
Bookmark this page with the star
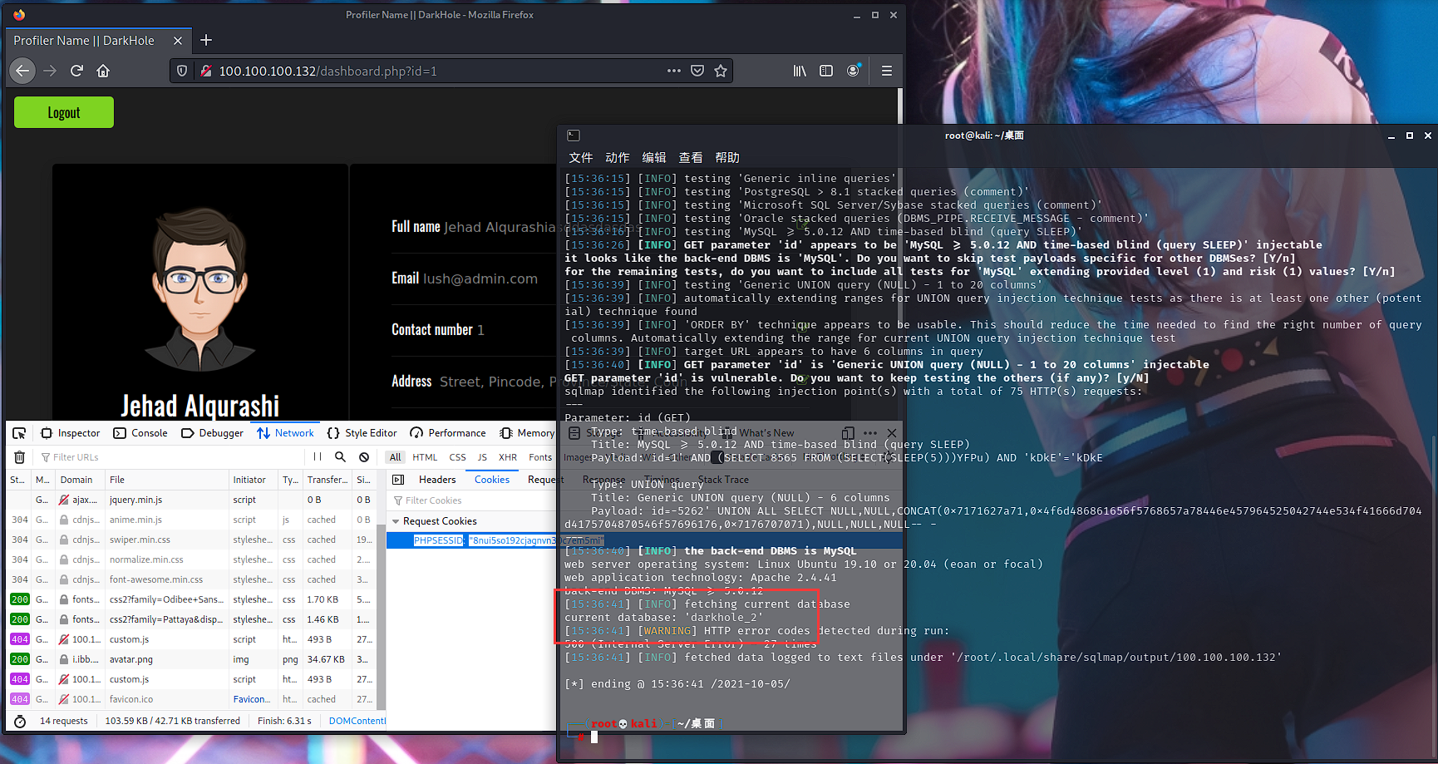tap(721, 71)
